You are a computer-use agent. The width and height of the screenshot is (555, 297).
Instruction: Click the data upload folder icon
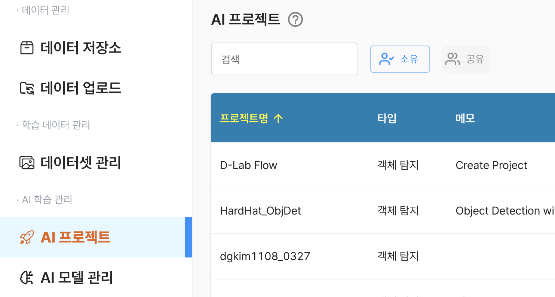[x=27, y=88]
